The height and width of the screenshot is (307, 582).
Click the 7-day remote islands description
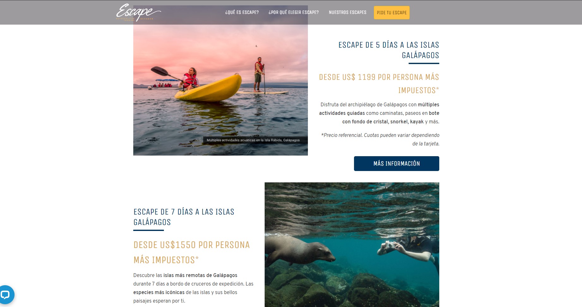[193, 288]
